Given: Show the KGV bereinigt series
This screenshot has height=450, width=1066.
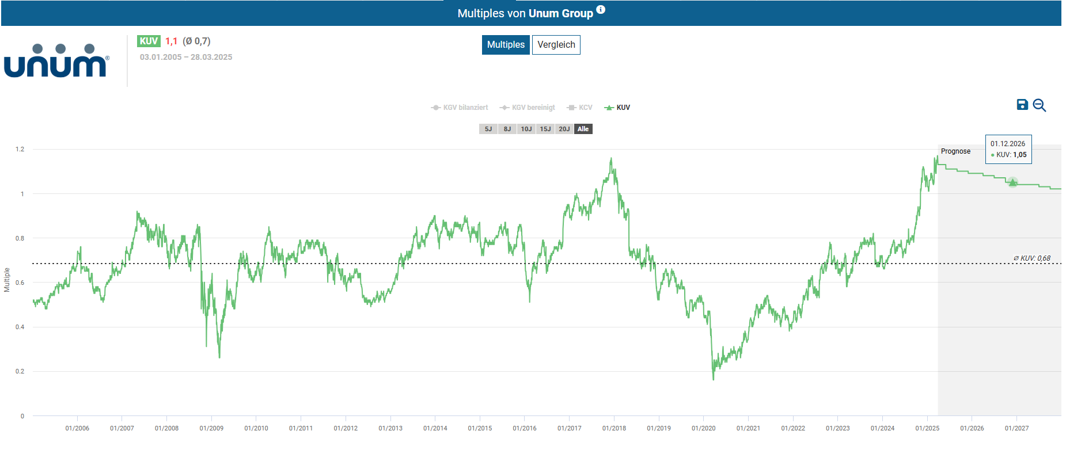Looking at the screenshot, I should 528,108.
